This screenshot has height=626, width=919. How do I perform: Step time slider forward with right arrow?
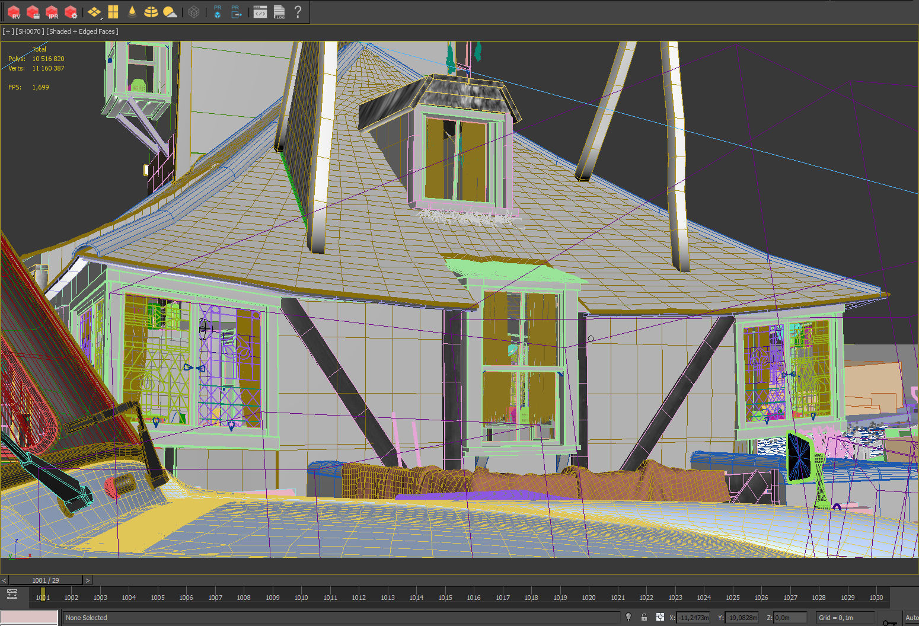click(88, 580)
